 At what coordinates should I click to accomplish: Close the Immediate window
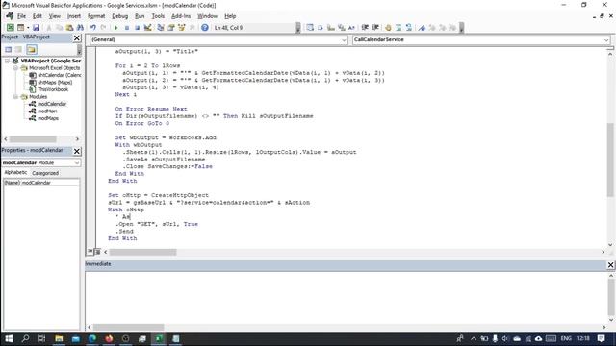pyautogui.click(x=610, y=265)
